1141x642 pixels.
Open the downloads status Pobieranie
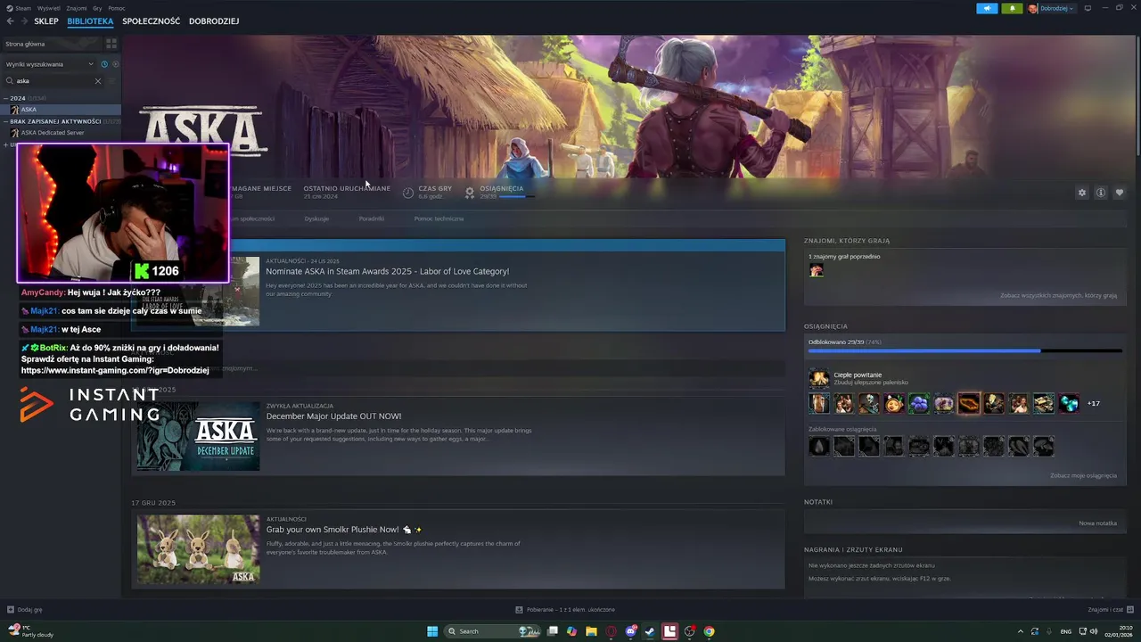pyautogui.click(x=565, y=610)
